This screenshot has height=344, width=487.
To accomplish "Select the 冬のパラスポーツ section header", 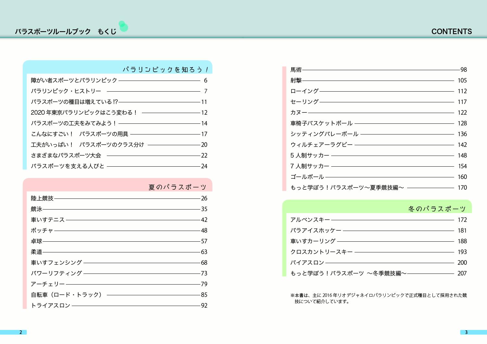I will pyautogui.click(x=437, y=209).
